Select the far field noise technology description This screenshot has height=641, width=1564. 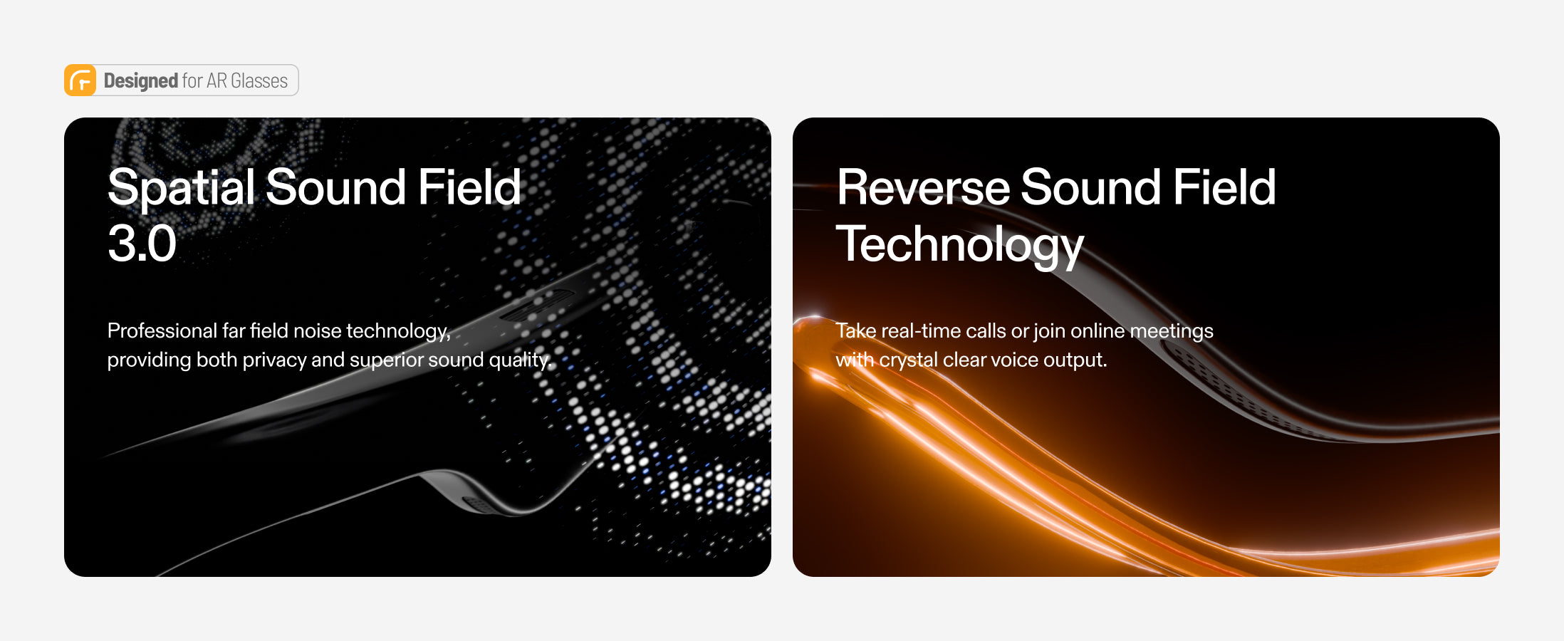(x=329, y=345)
